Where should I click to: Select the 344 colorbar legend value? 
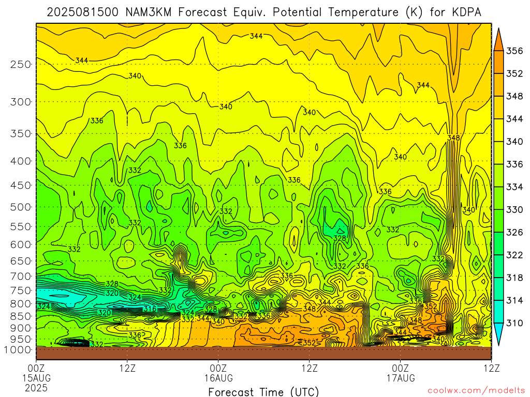tap(514, 119)
